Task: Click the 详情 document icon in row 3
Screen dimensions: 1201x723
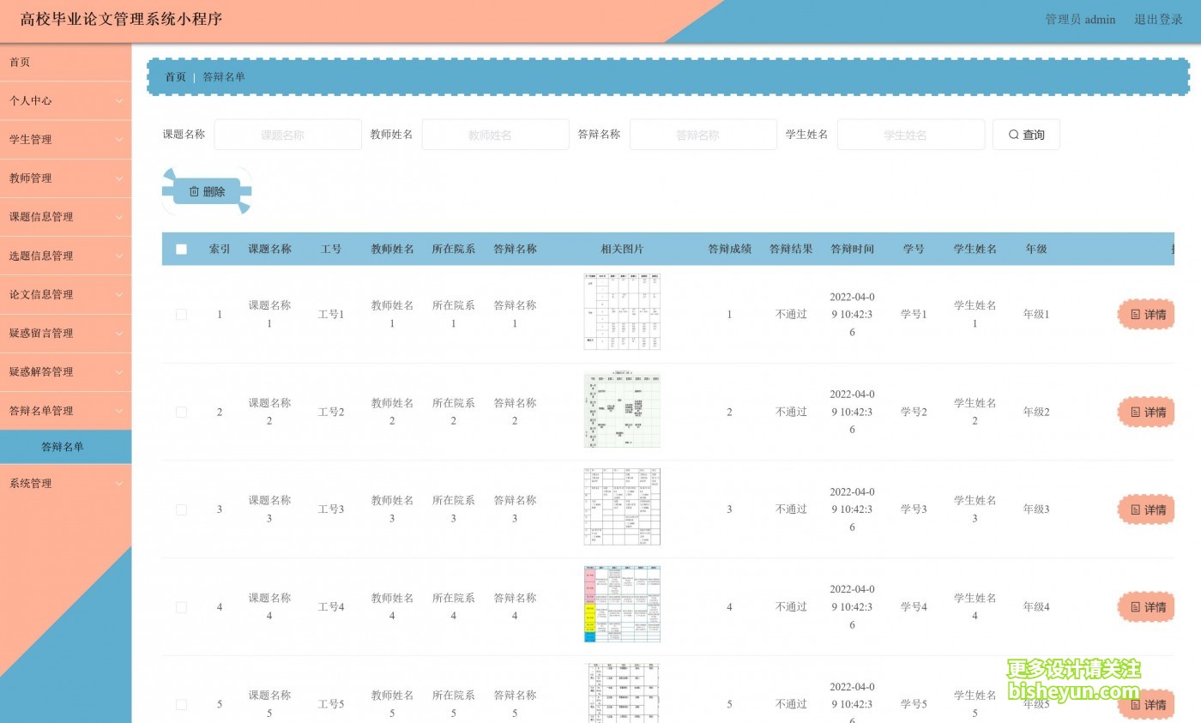Action: [x=1136, y=510]
